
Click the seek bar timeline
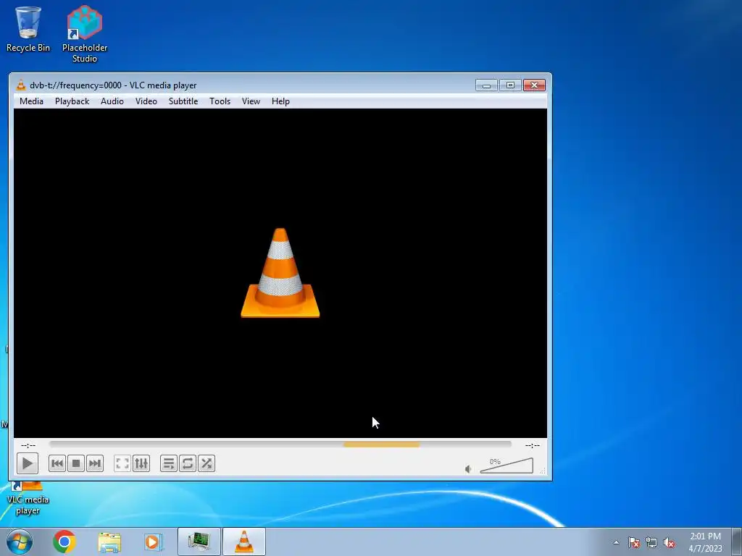coord(280,445)
